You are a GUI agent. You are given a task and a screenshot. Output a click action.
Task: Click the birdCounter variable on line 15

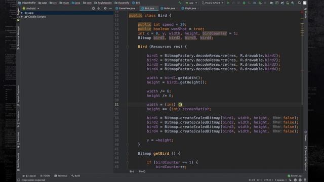pos(215,33)
